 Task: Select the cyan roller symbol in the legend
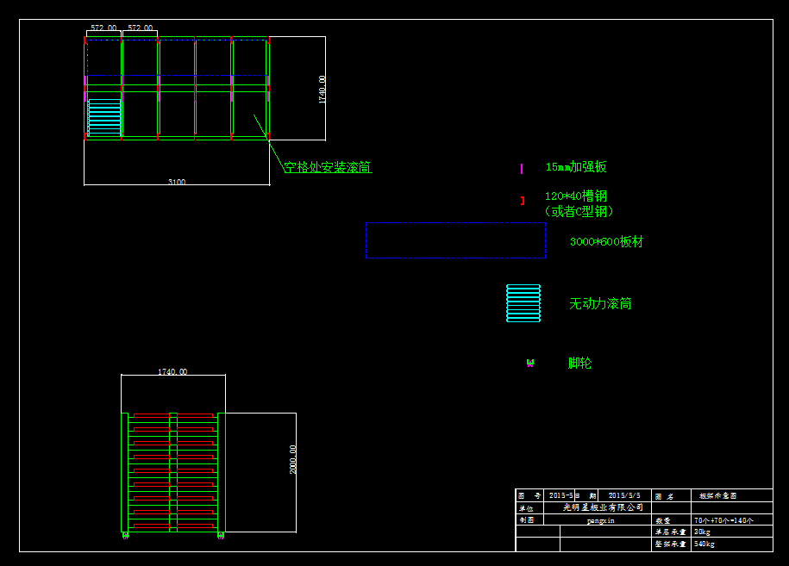click(x=523, y=303)
